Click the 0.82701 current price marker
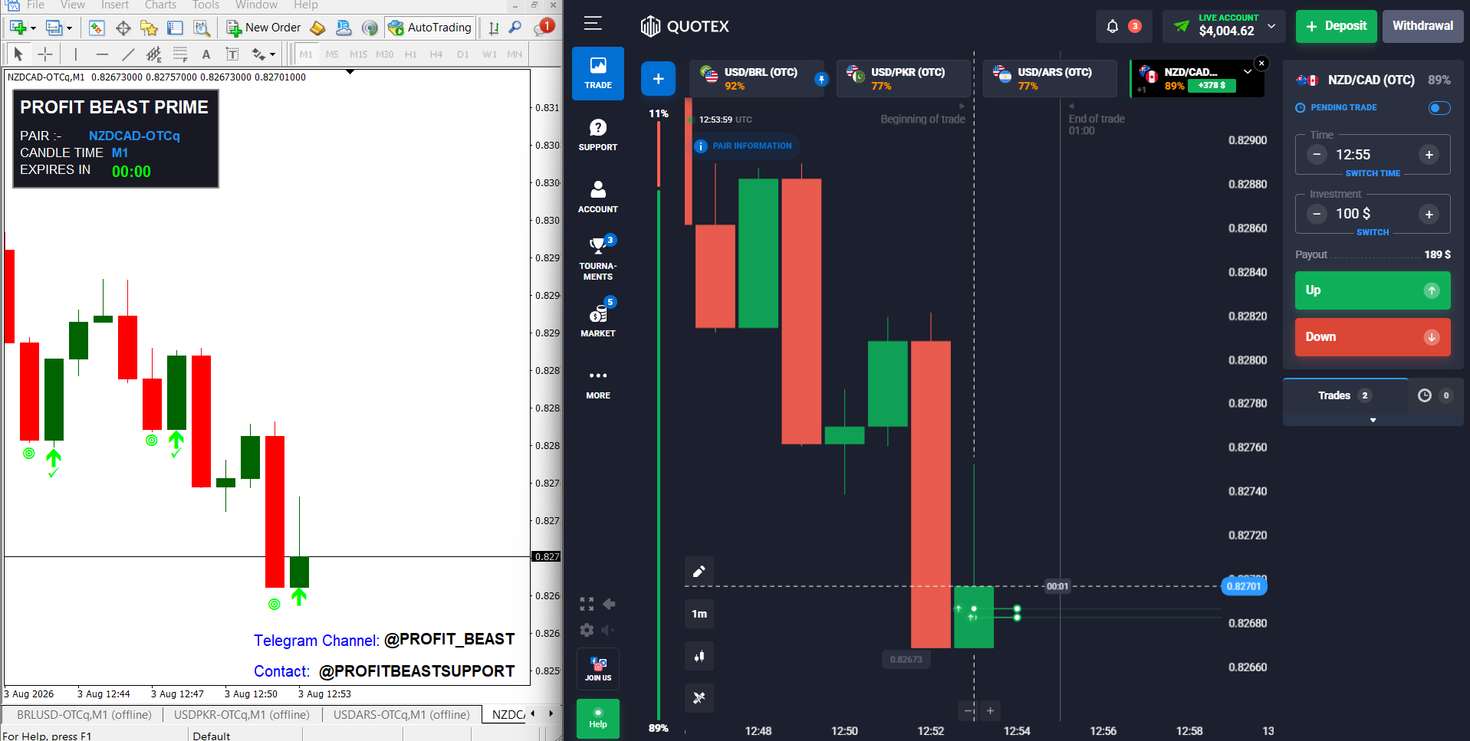 (1243, 586)
